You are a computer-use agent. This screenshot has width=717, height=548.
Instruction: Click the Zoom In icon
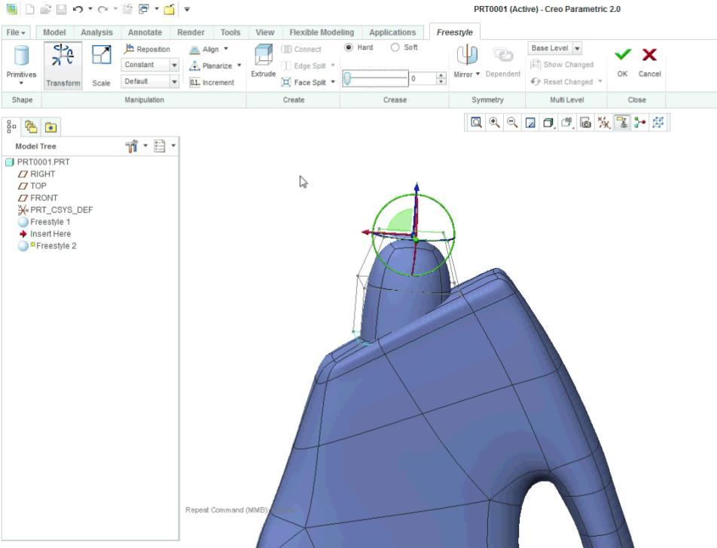point(494,123)
